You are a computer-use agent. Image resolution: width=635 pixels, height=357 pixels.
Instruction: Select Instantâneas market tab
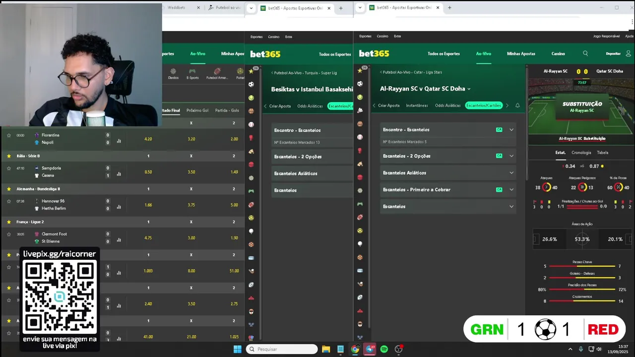click(x=417, y=106)
